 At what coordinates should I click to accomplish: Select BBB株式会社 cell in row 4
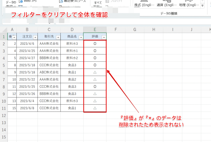(x=49, y=58)
